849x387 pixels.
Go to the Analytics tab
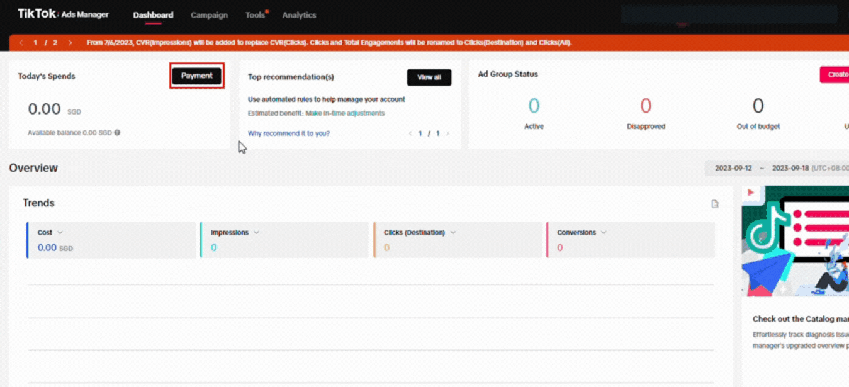click(299, 14)
